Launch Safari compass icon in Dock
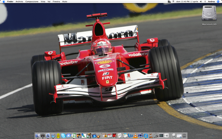 53,136
